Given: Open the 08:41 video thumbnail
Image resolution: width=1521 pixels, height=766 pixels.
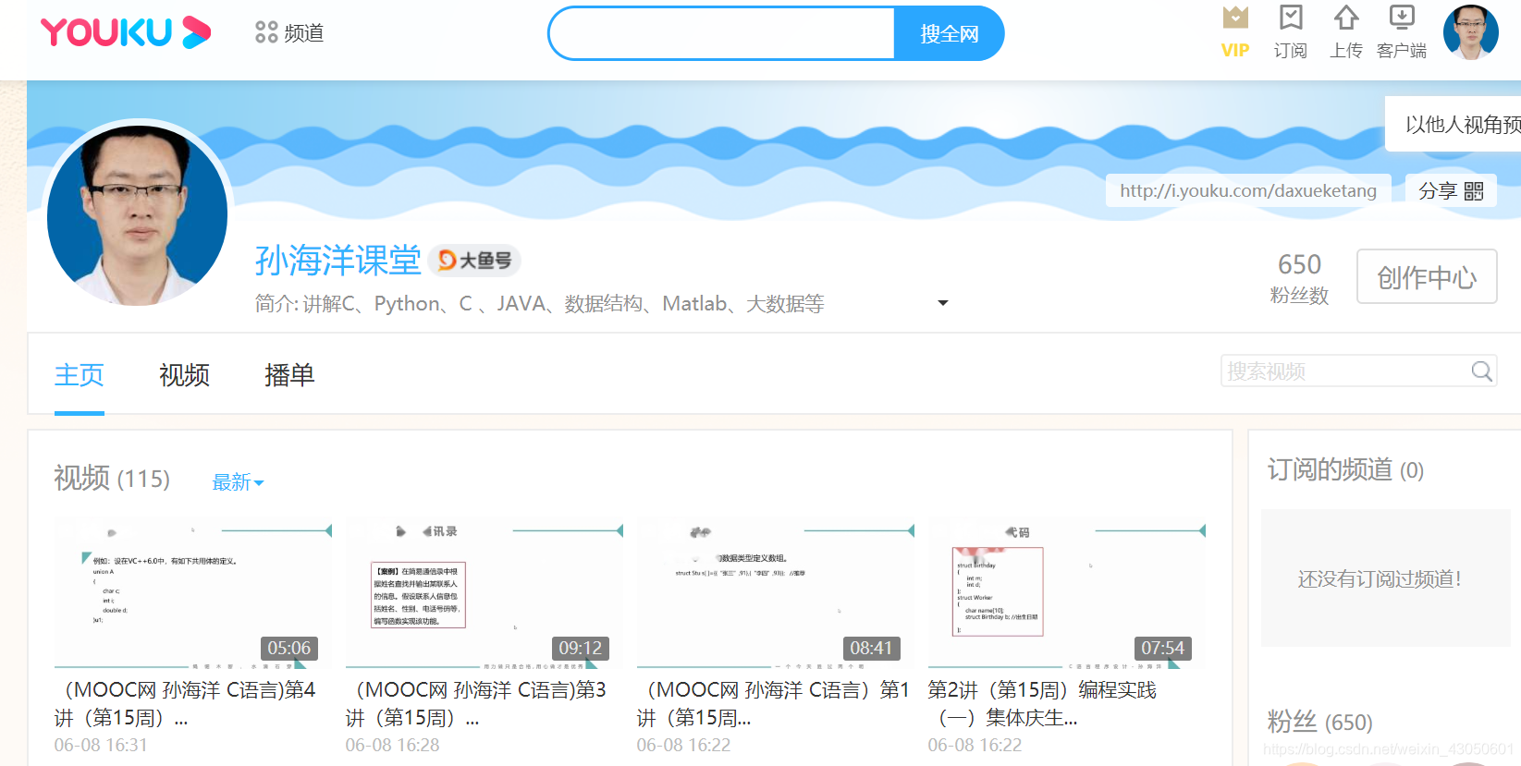Looking at the screenshot, I should (775, 593).
